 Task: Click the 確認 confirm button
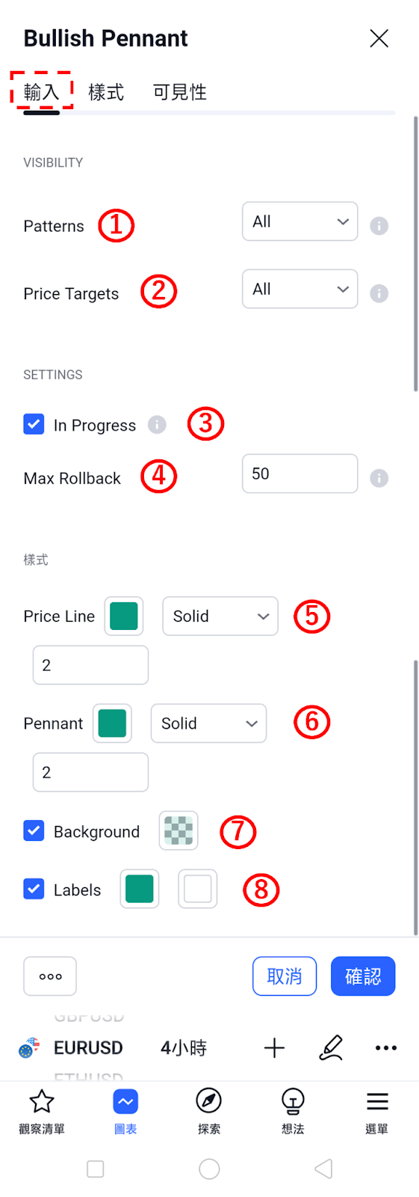(363, 976)
